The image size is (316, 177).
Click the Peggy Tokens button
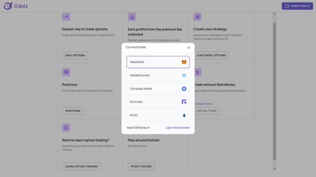pos(141,166)
